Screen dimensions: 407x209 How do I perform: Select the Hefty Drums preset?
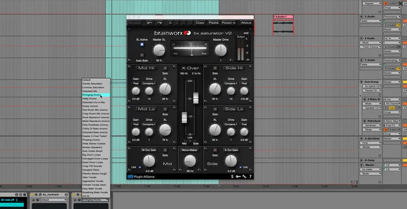click(x=96, y=99)
